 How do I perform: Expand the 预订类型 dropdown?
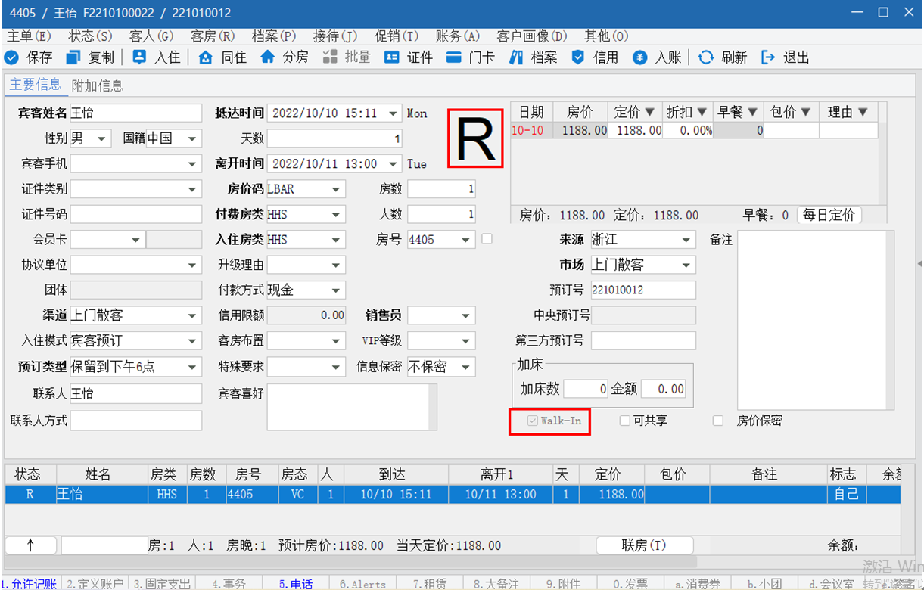click(193, 367)
